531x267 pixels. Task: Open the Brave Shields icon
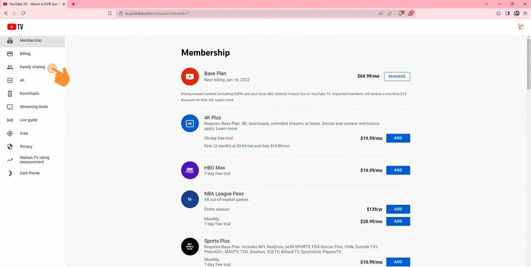tap(401, 13)
